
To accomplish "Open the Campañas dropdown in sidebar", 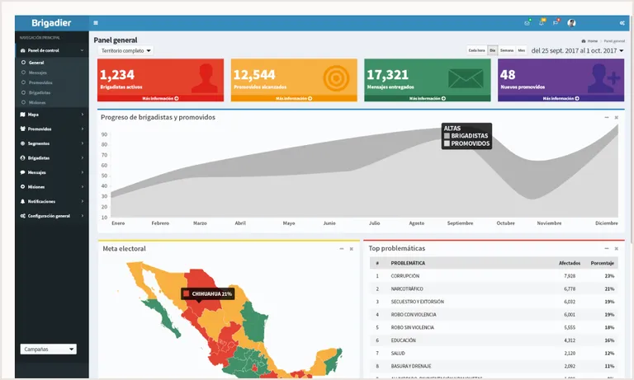I will 48,350.
